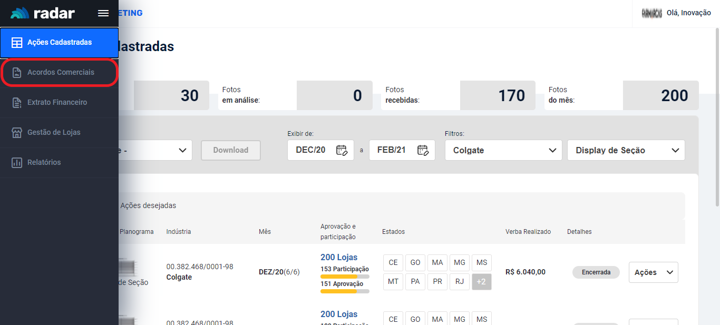This screenshot has height=325, width=720.
Task: Click the +2 more states badge
Action: (x=481, y=282)
